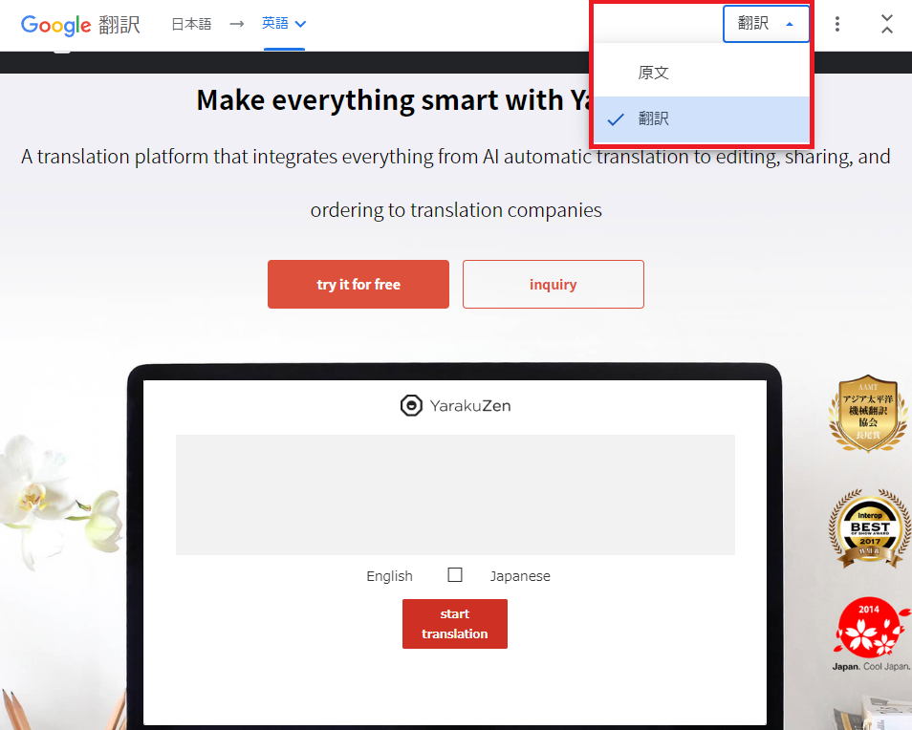Screen dimensions: 912x730
Task: Click the YarakuZen logo icon
Action: tap(411, 406)
